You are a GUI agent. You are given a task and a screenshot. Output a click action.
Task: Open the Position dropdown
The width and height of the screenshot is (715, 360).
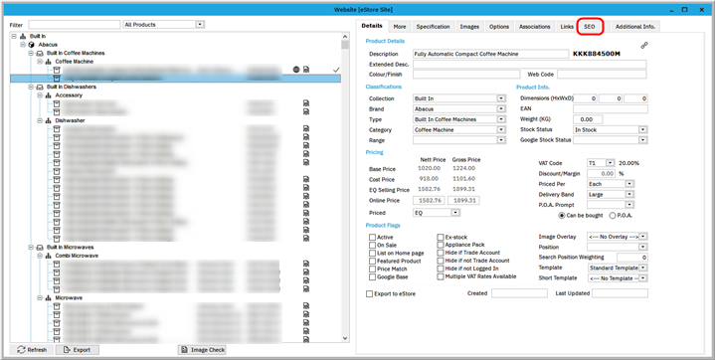click(643, 247)
